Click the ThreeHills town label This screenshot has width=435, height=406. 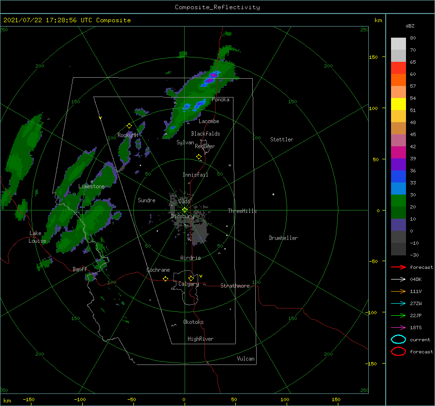pos(242,211)
